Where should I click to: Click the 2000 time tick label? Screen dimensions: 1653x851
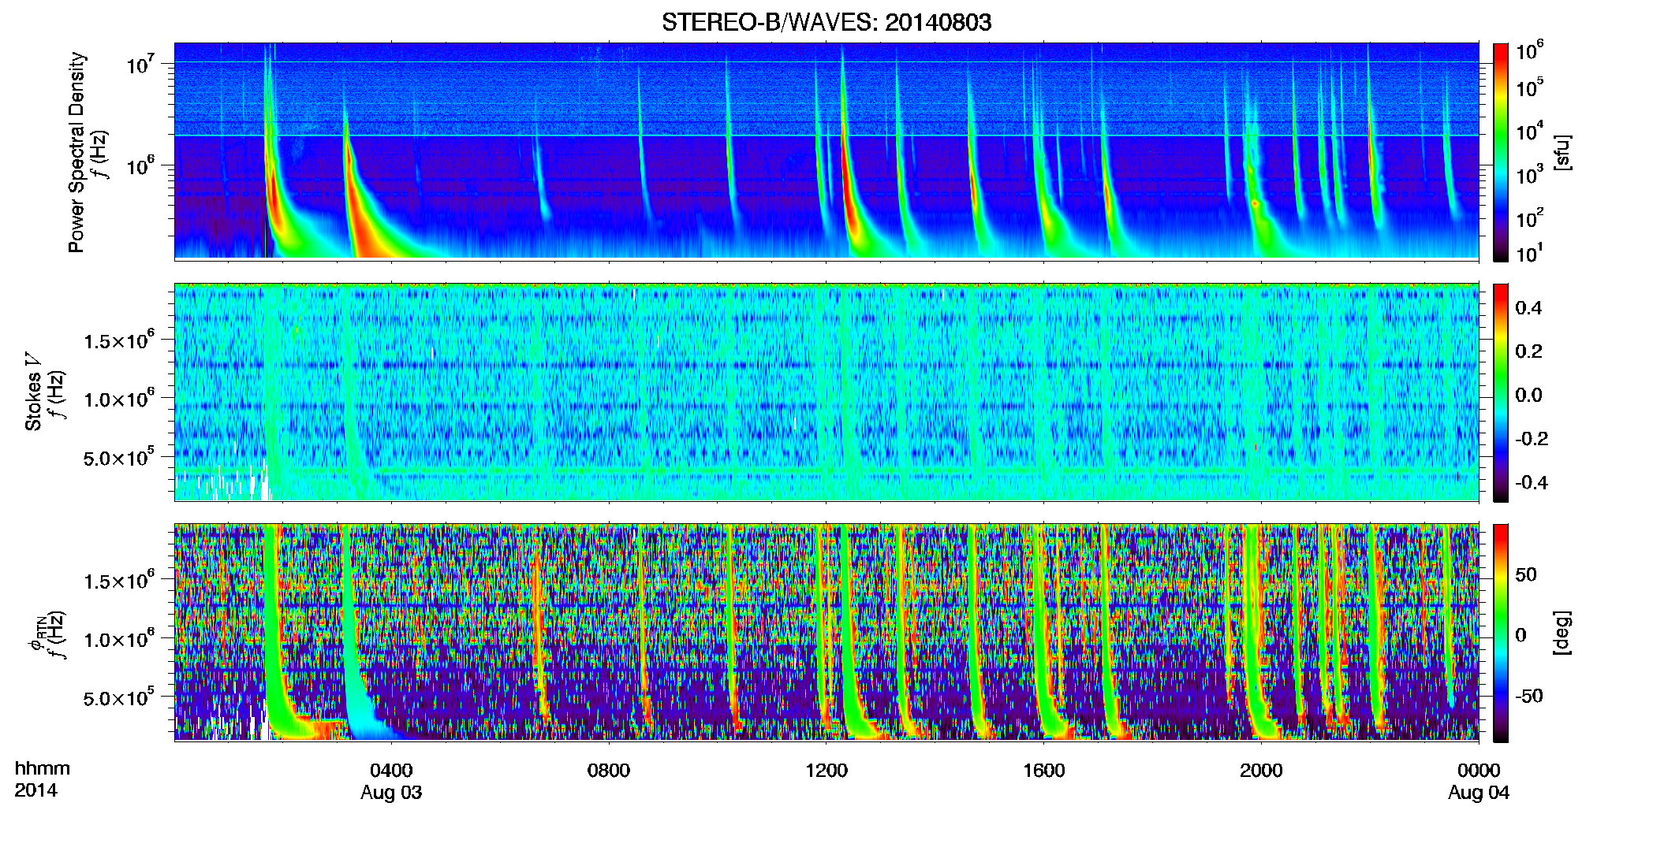pyautogui.click(x=1261, y=770)
